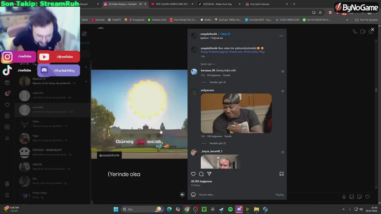The width and height of the screenshot is (381, 214).
Task: Open a new browser tab
Action: point(294,4)
